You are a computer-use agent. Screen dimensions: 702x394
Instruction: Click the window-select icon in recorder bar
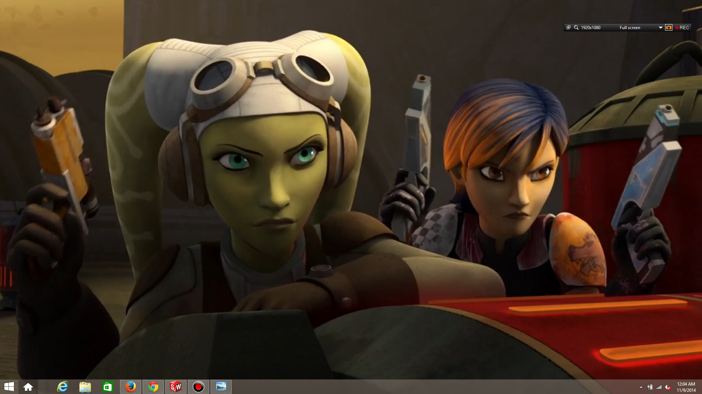[x=568, y=27]
